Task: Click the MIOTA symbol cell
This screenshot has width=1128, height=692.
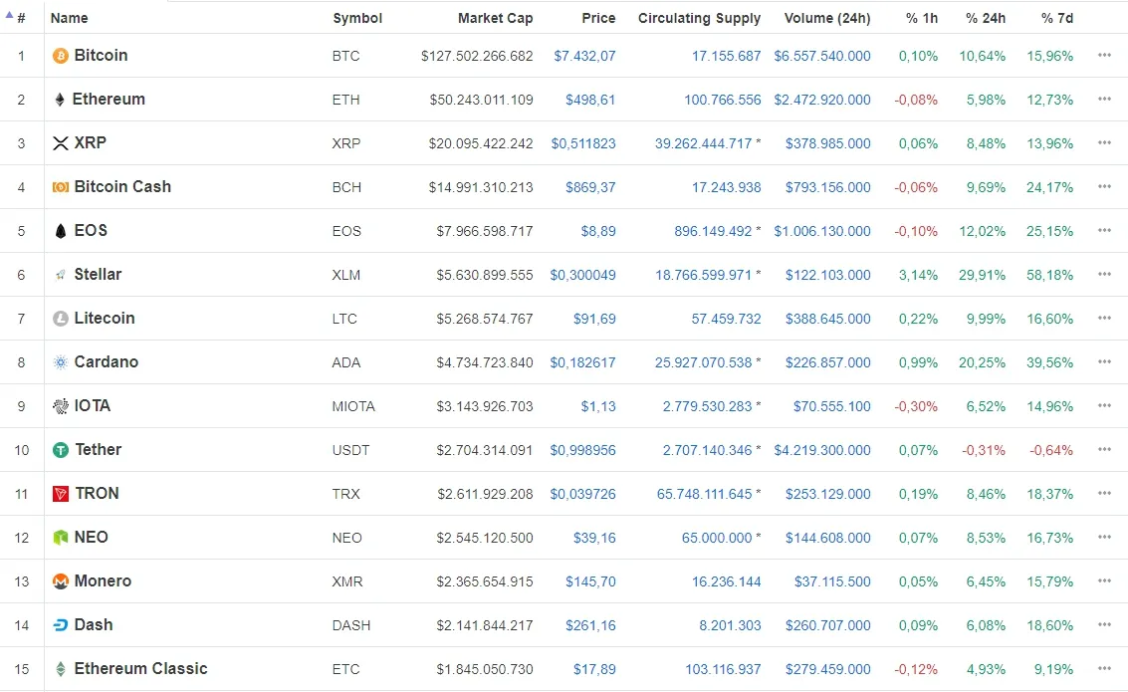Action: click(353, 406)
